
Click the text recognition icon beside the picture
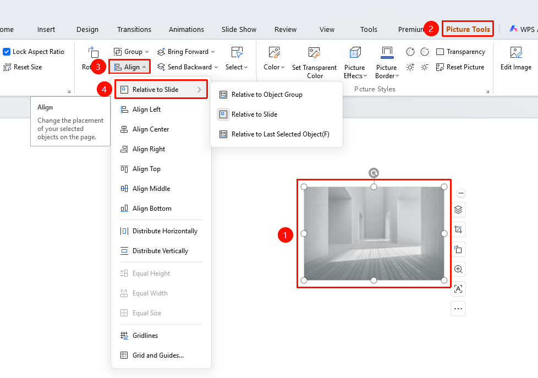(458, 289)
